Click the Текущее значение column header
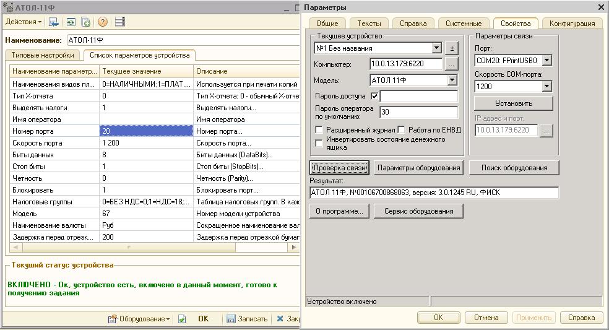The height and width of the screenshot is (330, 609). coord(146,71)
